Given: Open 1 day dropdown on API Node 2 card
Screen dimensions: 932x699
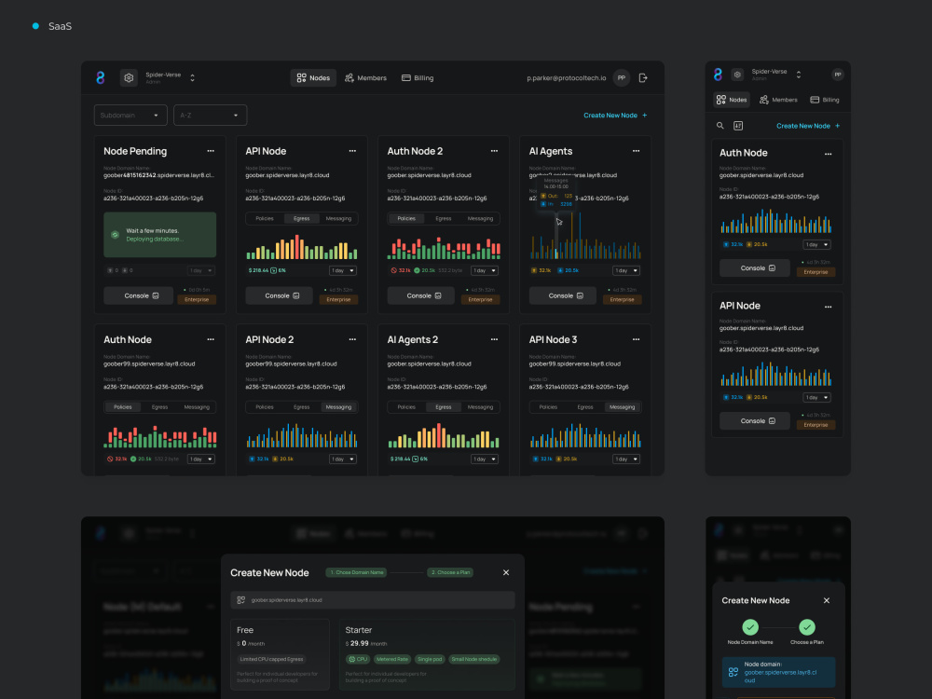Looking at the screenshot, I should coord(343,459).
